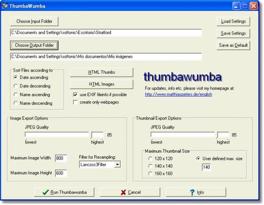Image resolution: width=264 pixels, height=205 pixels.
Task: Click the 85 value beside Image JPEG Quality
Action: 109,135
